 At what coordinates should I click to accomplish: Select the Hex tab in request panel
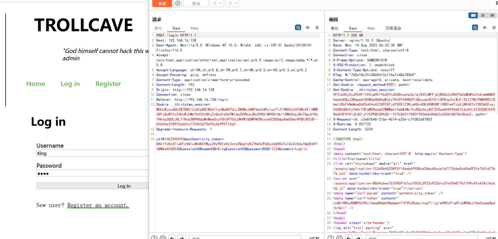(195, 28)
